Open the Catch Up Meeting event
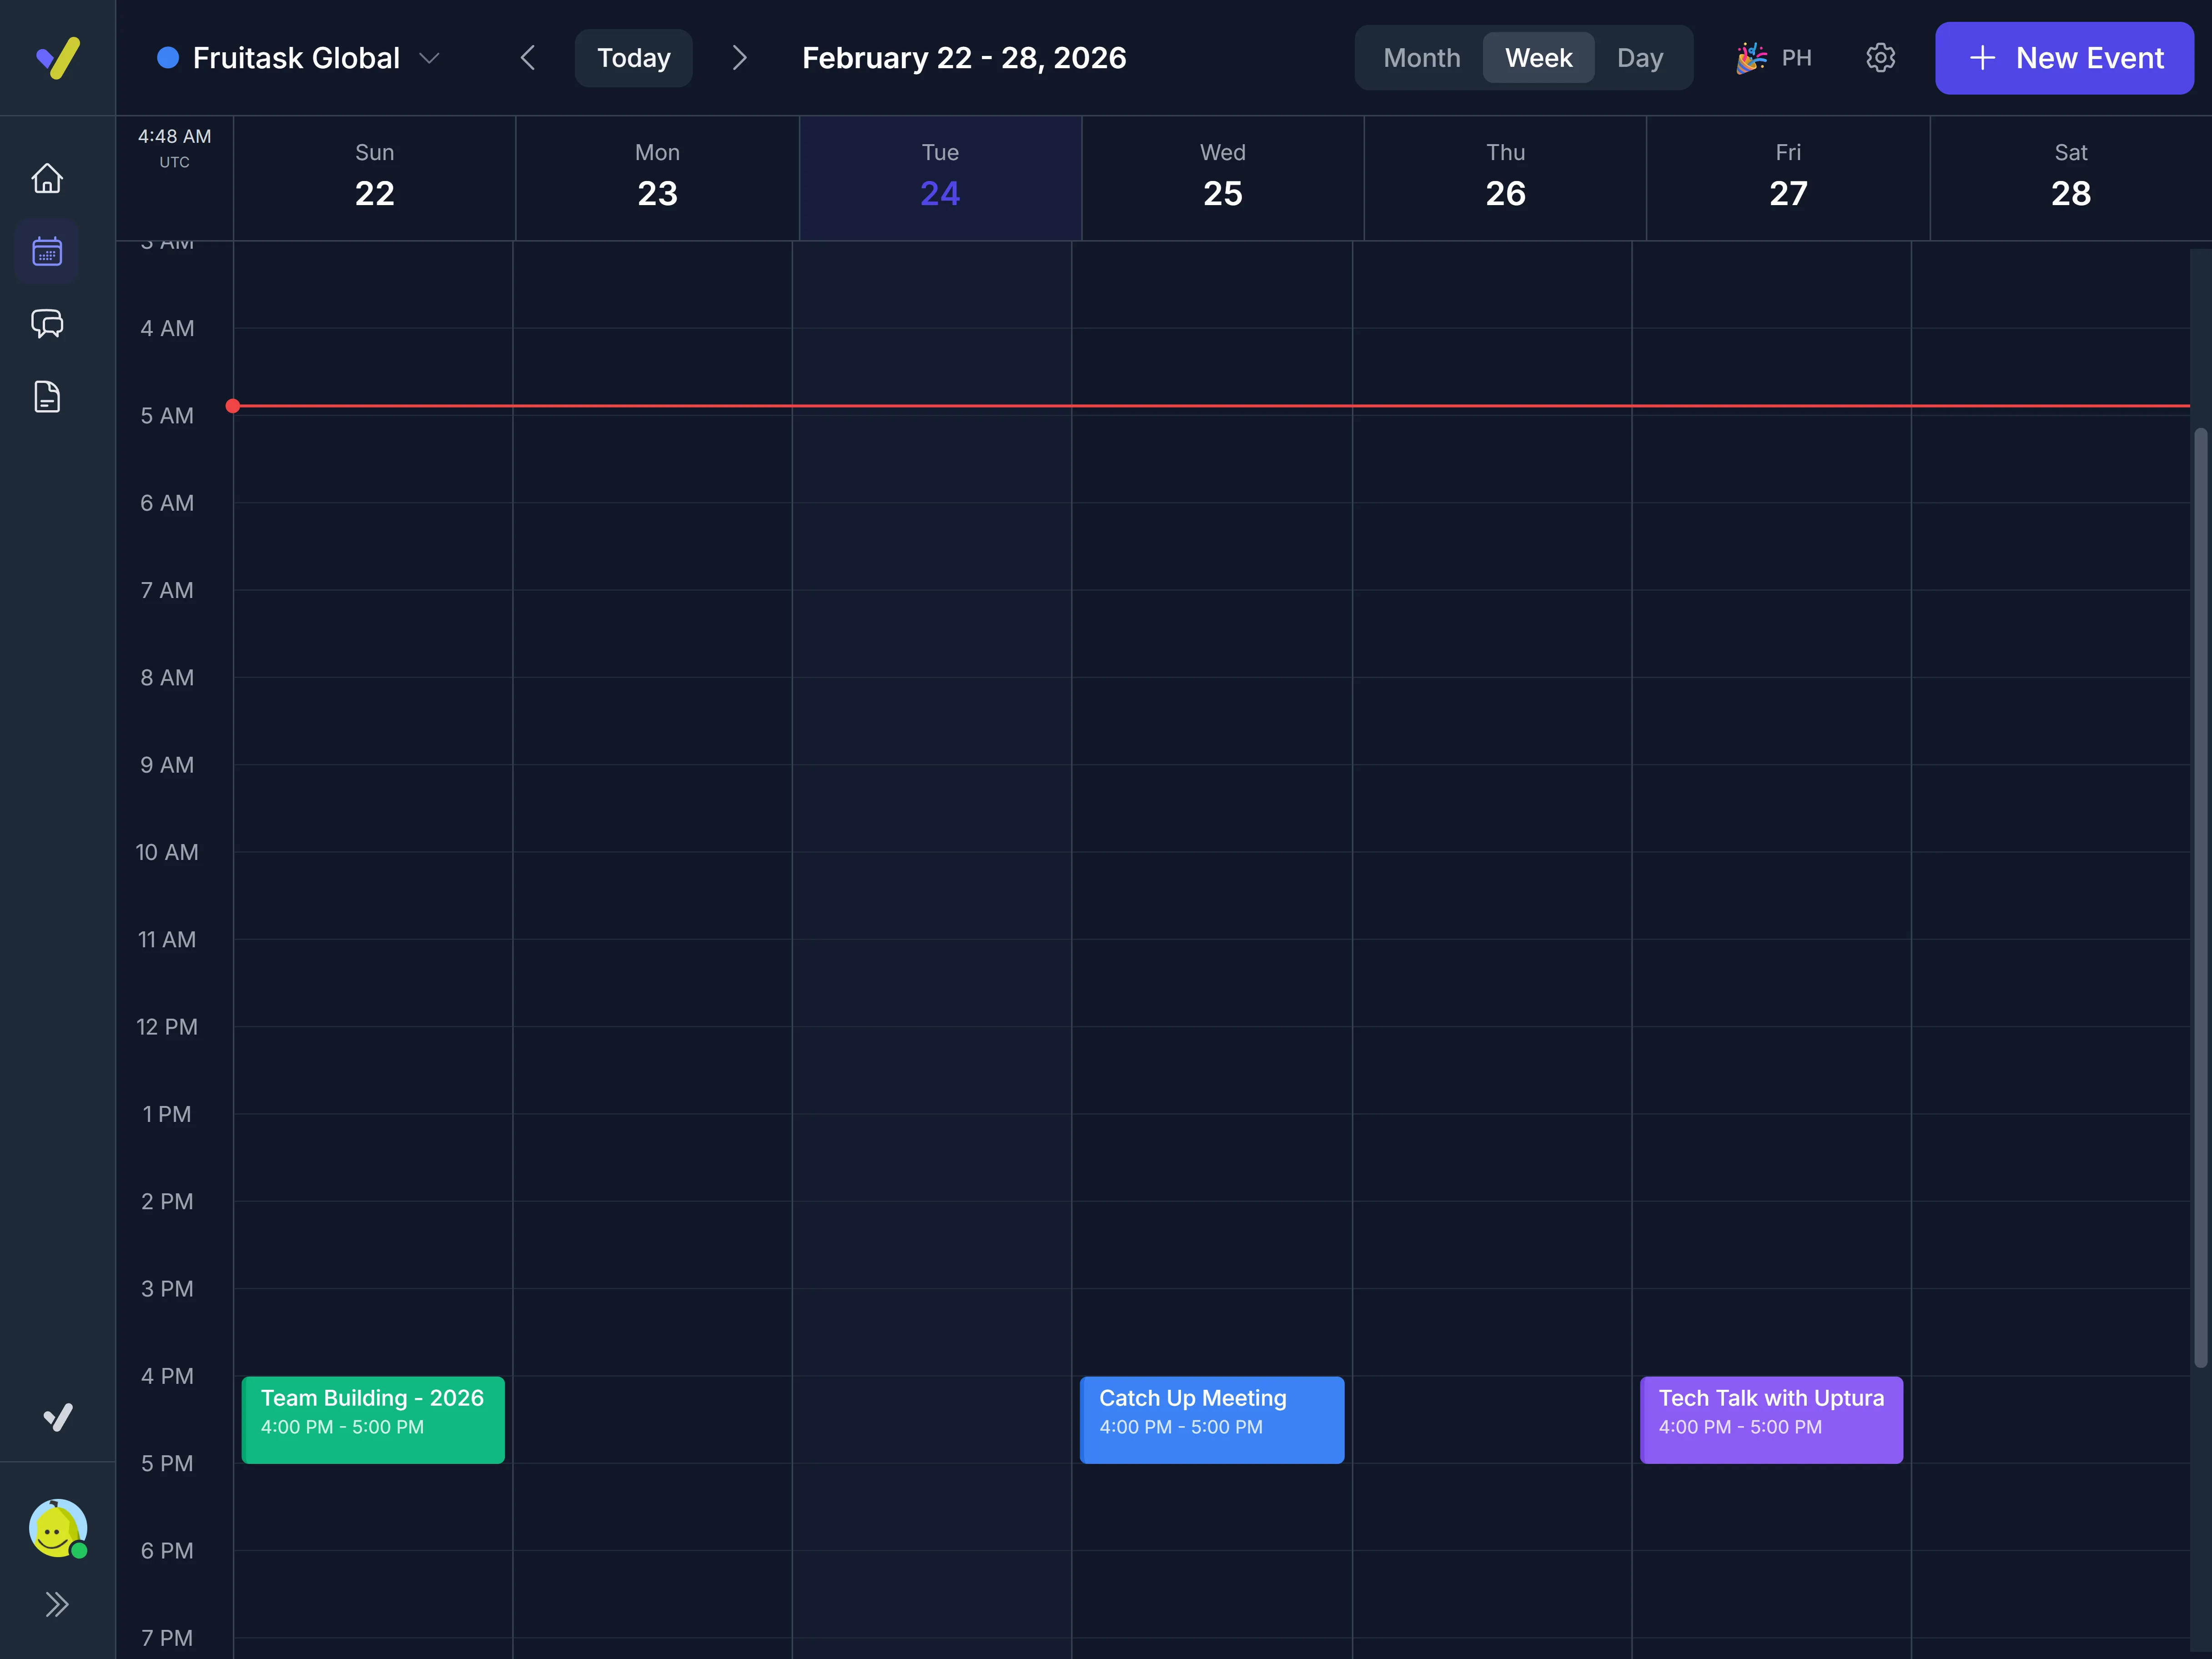2212x1659 pixels. point(1212,1420)
